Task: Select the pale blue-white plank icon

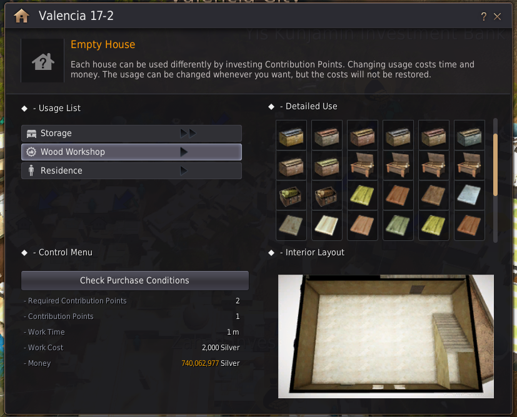Action: point(469,195)
